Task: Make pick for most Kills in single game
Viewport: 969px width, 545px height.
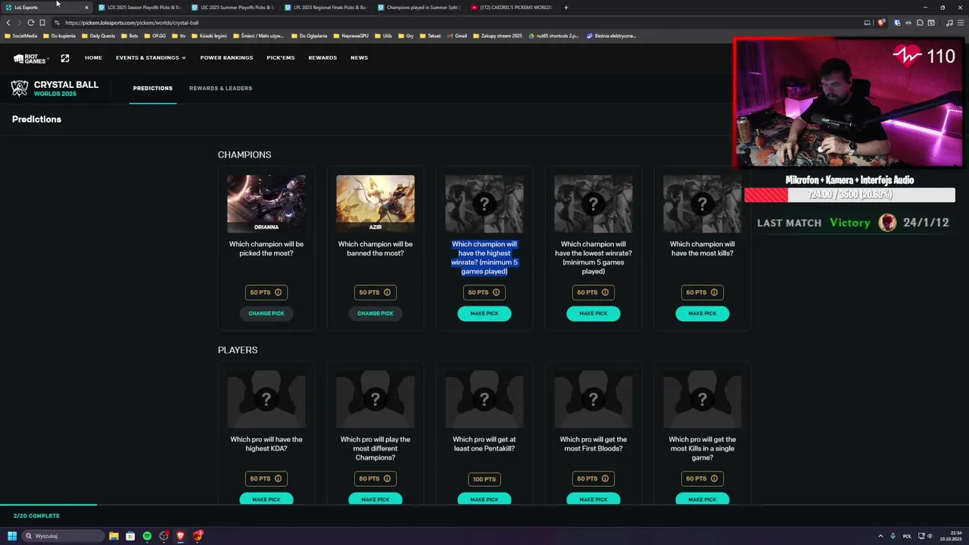Action: [x=703, y=499]
